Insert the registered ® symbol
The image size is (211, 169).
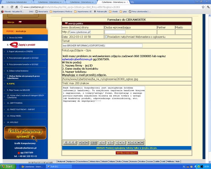coord(96,142)
